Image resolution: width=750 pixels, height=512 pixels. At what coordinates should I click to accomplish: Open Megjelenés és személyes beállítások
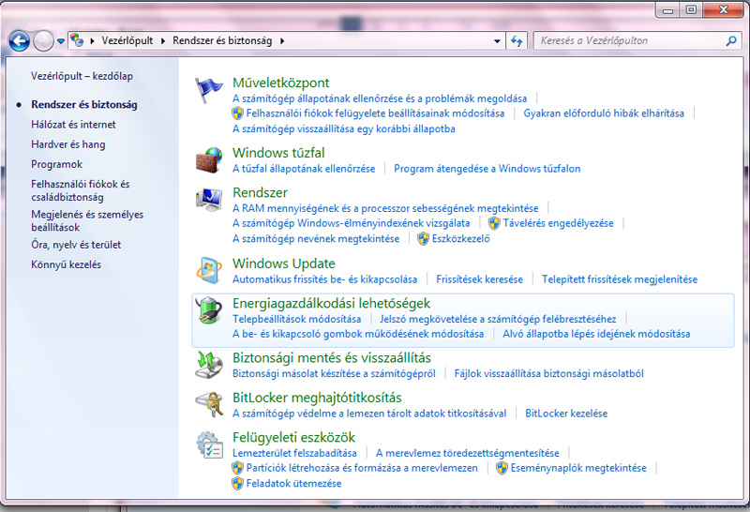pos(87,220)
